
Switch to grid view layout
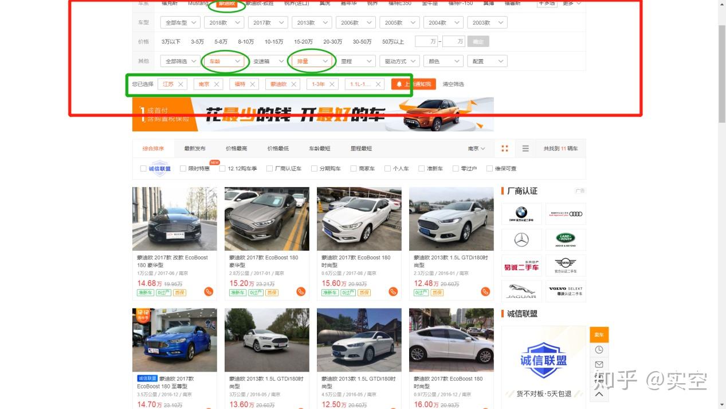click(x=505, y=149)
